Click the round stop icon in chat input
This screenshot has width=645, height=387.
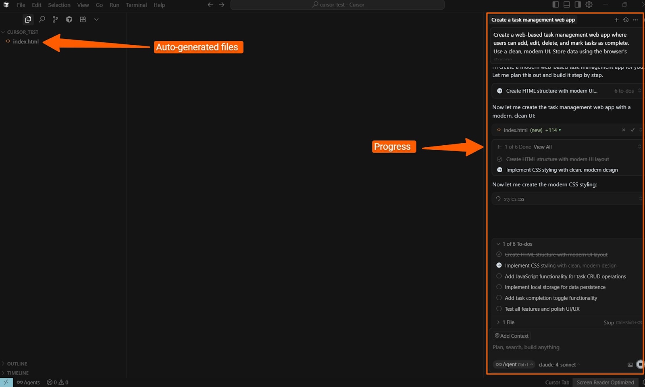[640, 364]
